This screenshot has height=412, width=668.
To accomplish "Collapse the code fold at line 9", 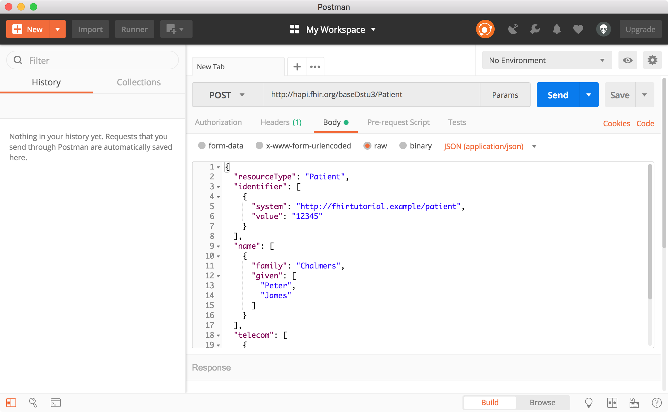I will pyautogui.click(x=218, y=246).
